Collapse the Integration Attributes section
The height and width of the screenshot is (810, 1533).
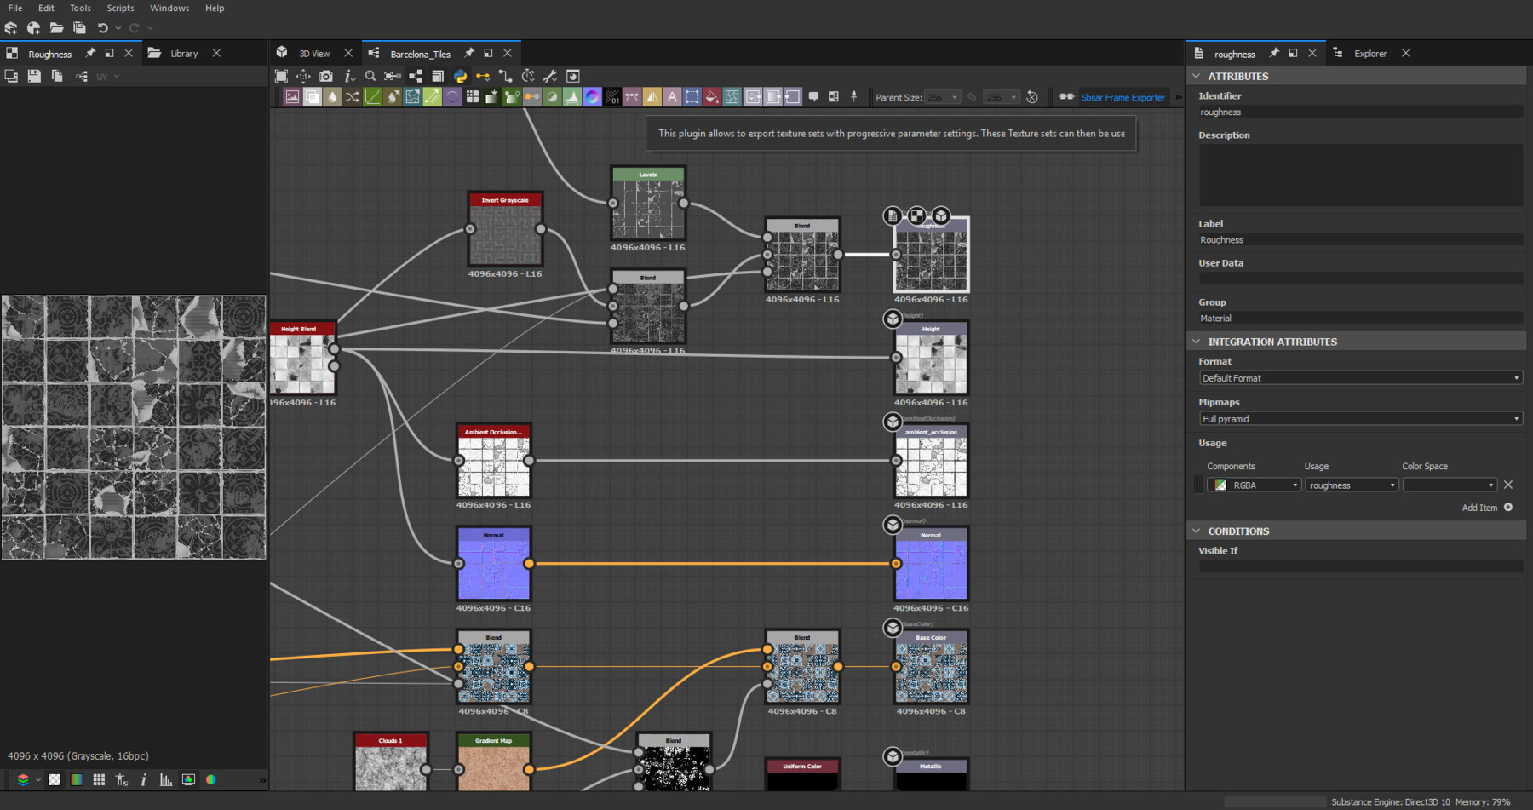tap(1197, 342)
